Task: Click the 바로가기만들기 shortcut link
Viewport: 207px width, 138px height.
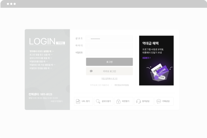Action: pyautogui.click(x=57, y=101)
